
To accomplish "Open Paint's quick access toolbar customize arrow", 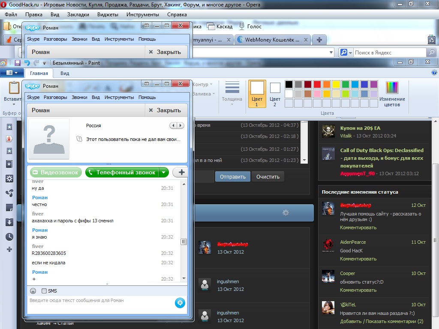I will pos(44,63).
